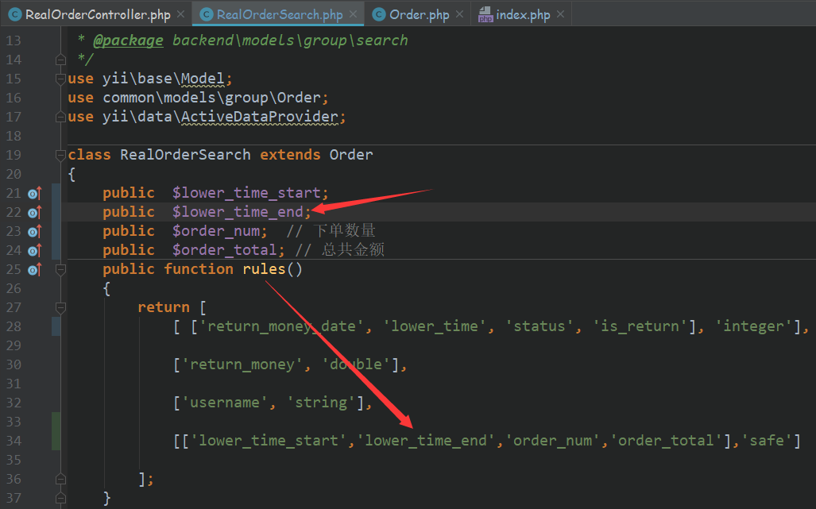Click override gutter icon on line 21

click(x=34, y=194)
